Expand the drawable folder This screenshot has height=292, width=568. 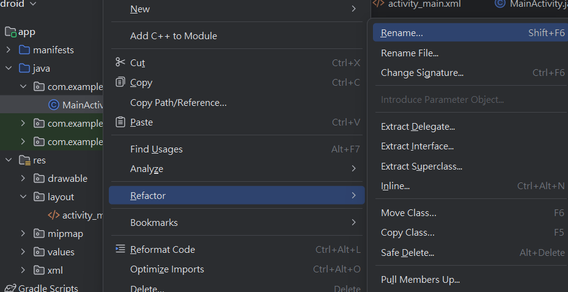(x=23, y=179)
